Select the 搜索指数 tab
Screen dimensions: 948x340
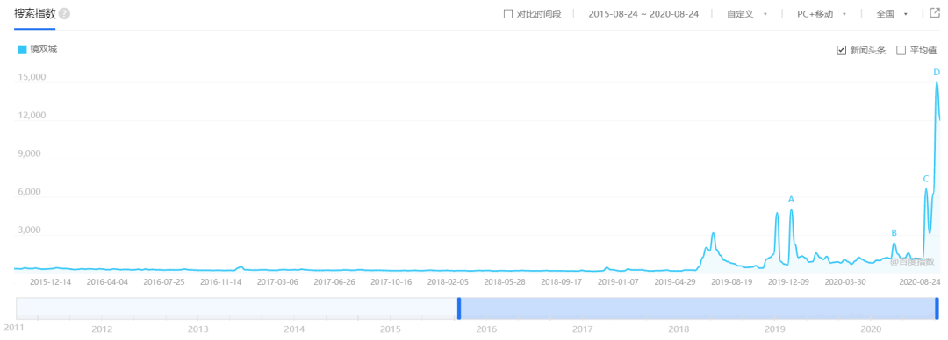pyautogui.click(x=34, y=14)
